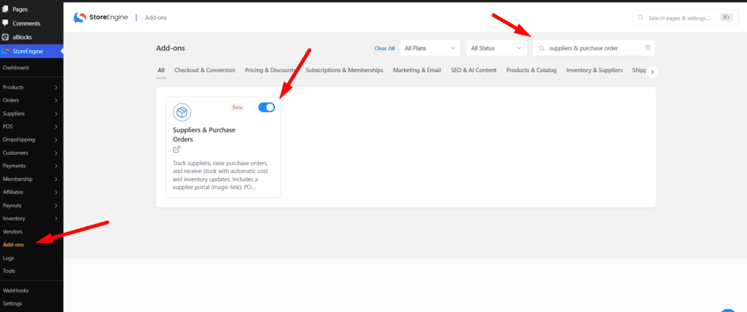Click the trash icon in add-on search

coord(648,48)
